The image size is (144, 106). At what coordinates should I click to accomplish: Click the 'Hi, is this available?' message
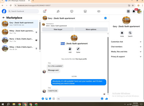pos(55,66)
